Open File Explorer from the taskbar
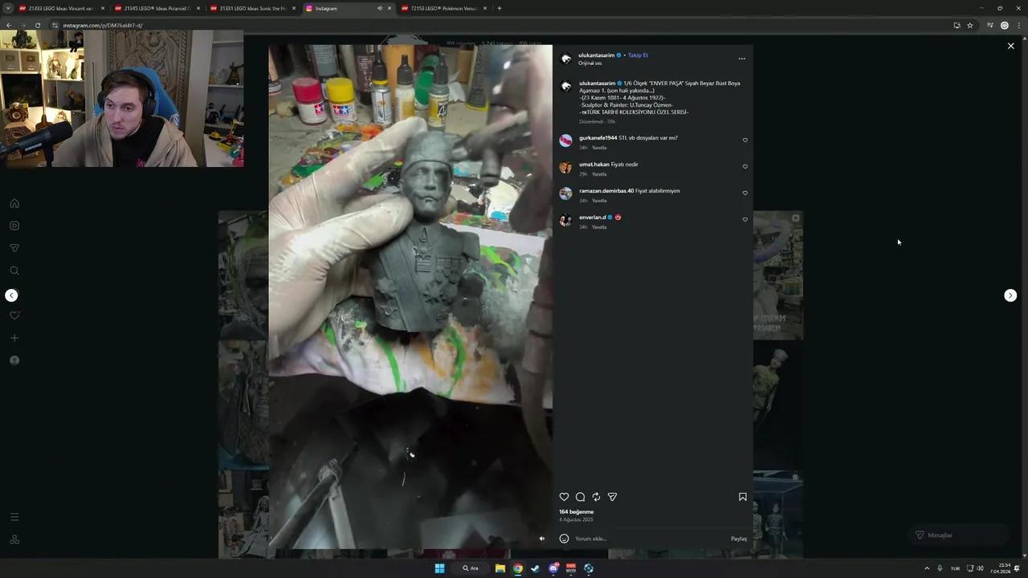Image resolution: width=1028 pixels, height=578 pixels. coord(500,568)
